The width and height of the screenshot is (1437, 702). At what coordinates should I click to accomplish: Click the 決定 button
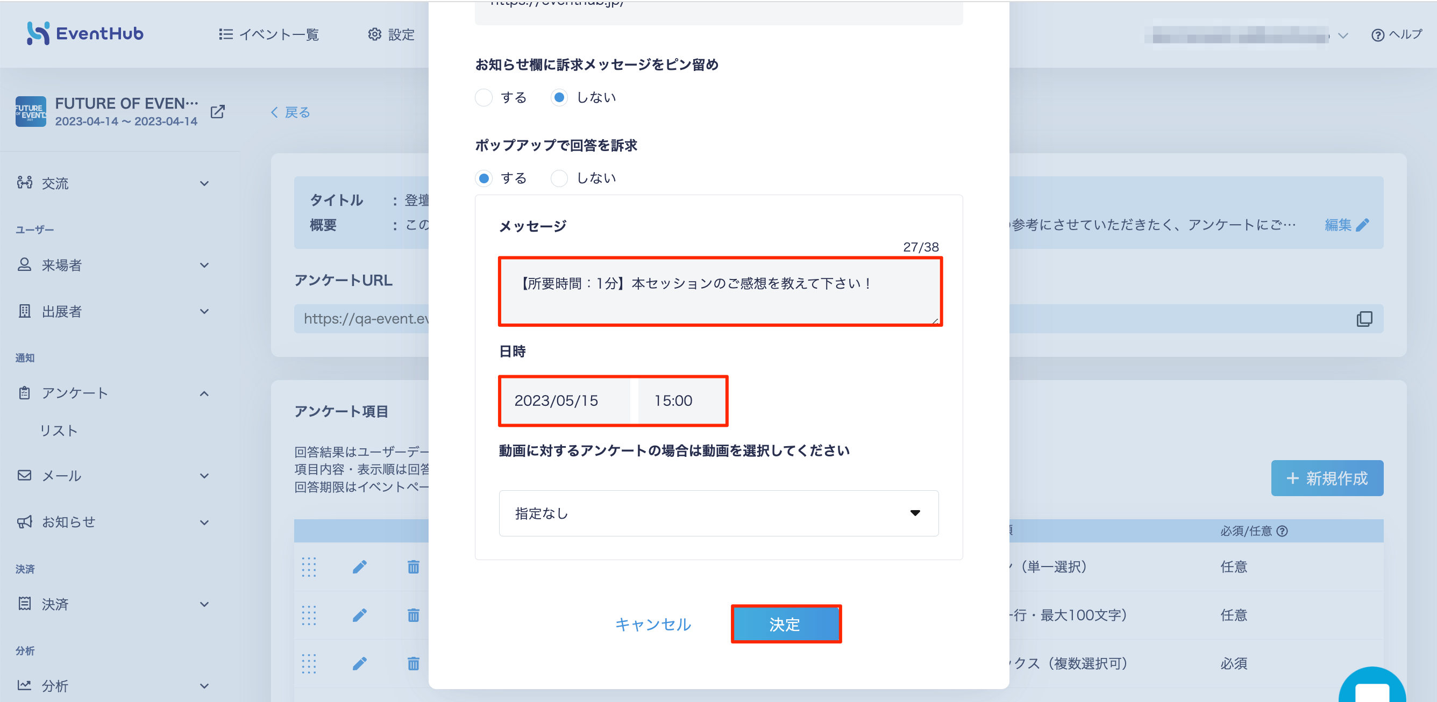(x=785, y=625)
